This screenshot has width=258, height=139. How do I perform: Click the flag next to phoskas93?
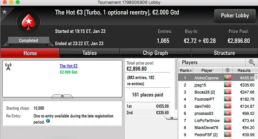coord(227,113)
